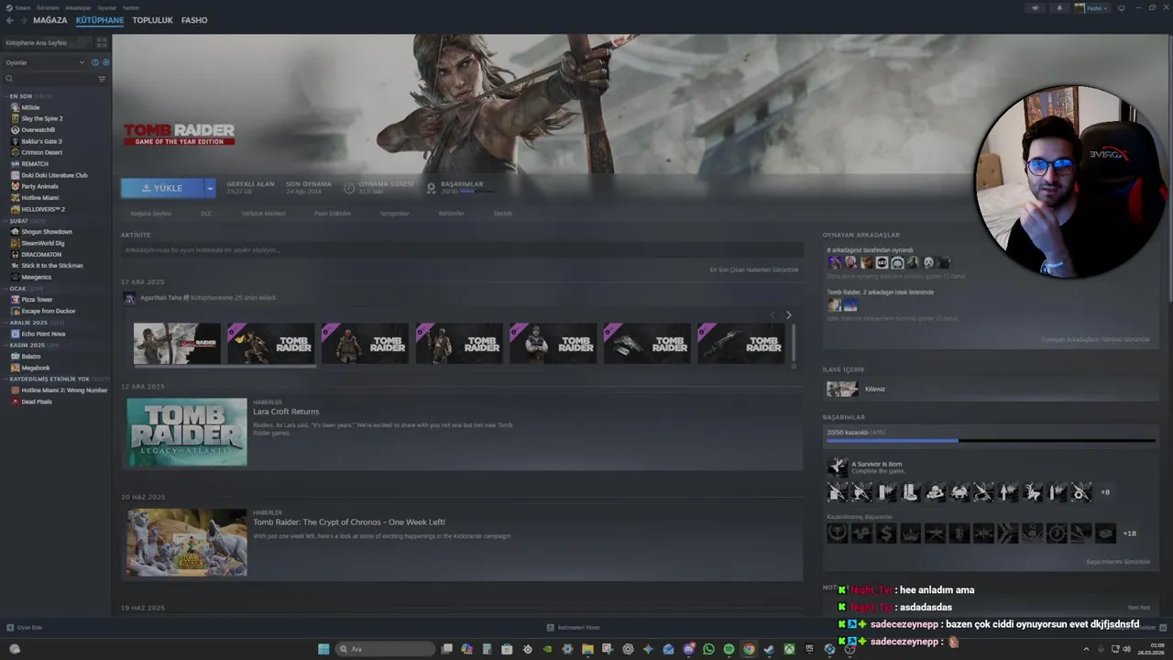Open the Topluluk Merkezi link
1173x660 pixels.
pyautogui.click(x=263, y=214)
